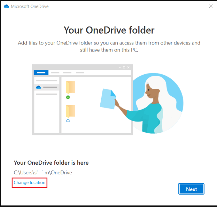This screenshot has width=217, height=207.
Task: Click the 'Your OneDrive folder is here' heading
Action: pyautogui.click(x=51, y=163)
